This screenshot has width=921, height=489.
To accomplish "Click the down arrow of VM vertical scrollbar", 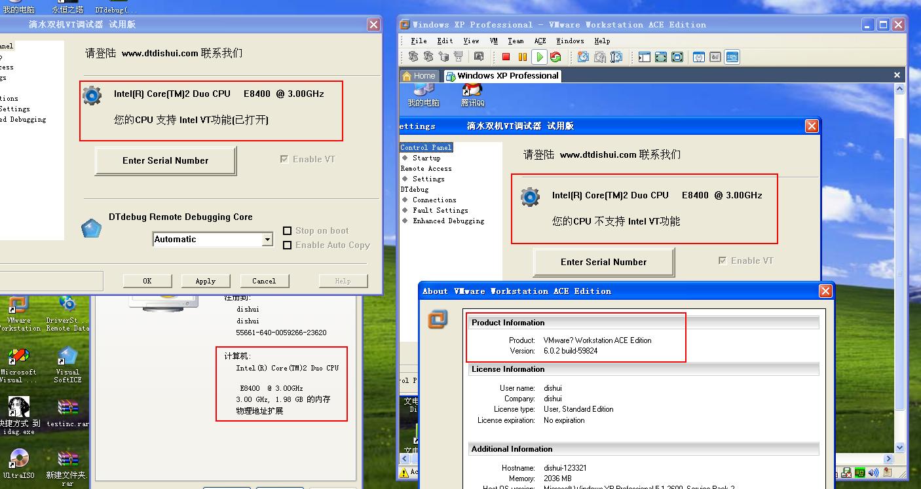I will pyautogui.click(x=900, y=448).
